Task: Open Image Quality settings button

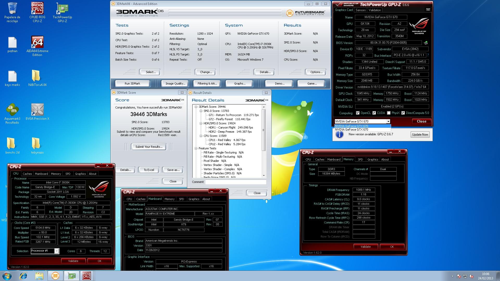Action: coord(175,84)
